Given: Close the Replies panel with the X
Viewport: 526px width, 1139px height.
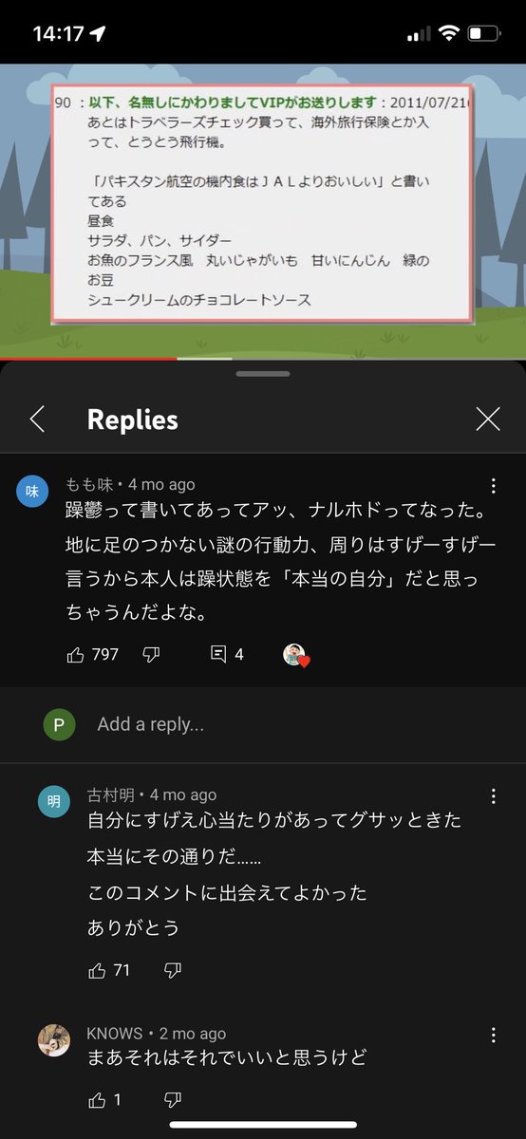Looking at the screenshot, I should click(488, 419).
